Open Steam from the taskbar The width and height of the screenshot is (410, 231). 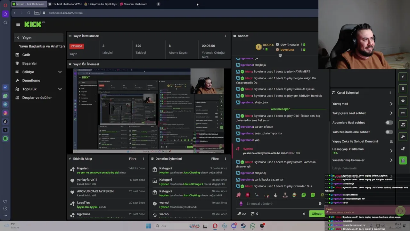pyautogui.click(x=243, y=226)
